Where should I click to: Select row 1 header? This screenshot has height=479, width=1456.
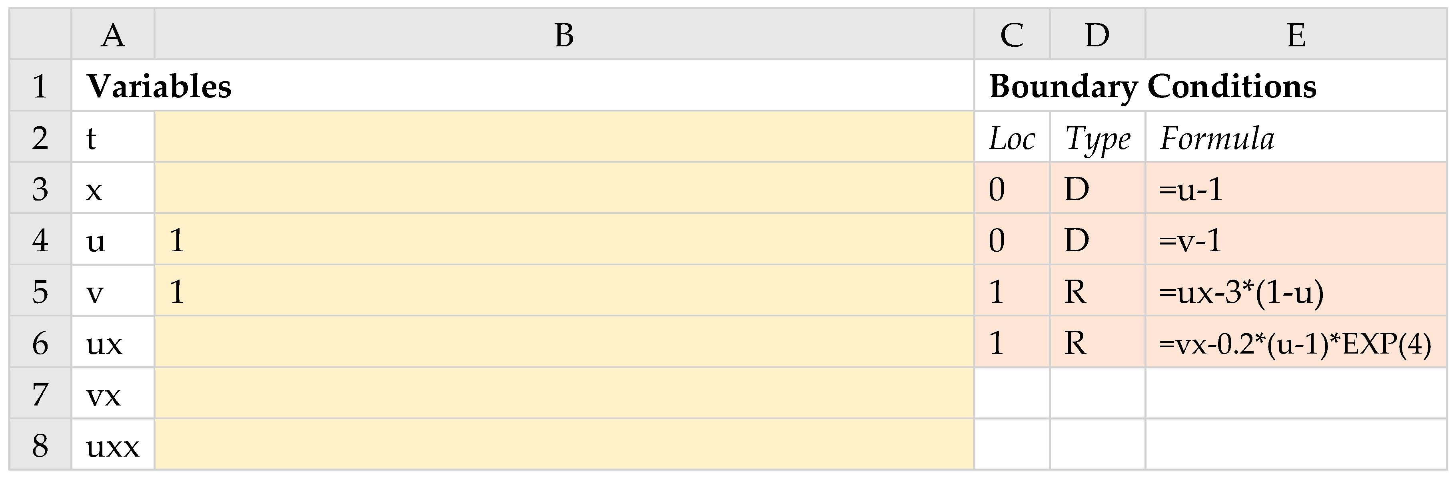coord(40,86)
